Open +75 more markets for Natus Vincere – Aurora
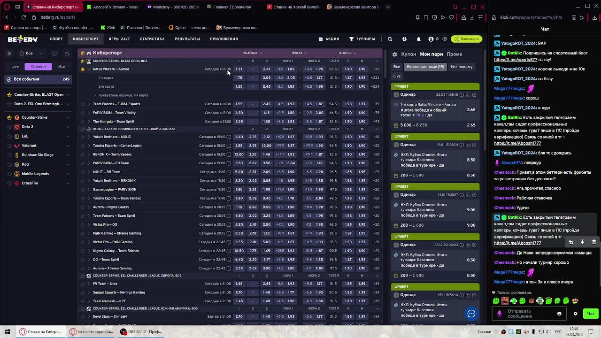 pyautogui.click(x=376, y=69)
